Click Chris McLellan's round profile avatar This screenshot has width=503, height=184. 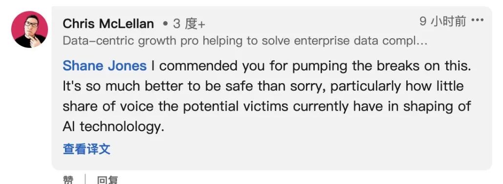pos(29,29)
